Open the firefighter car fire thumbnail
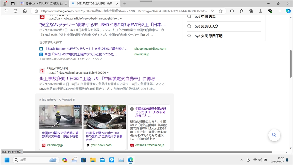 pyautogui.click(x=61, y=117)
